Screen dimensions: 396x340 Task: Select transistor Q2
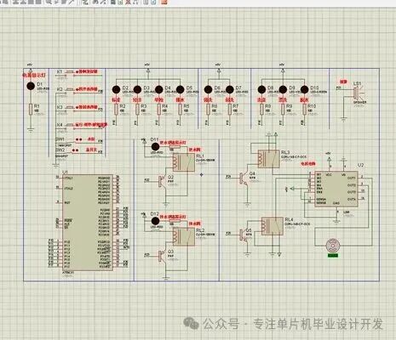[163, 182]
